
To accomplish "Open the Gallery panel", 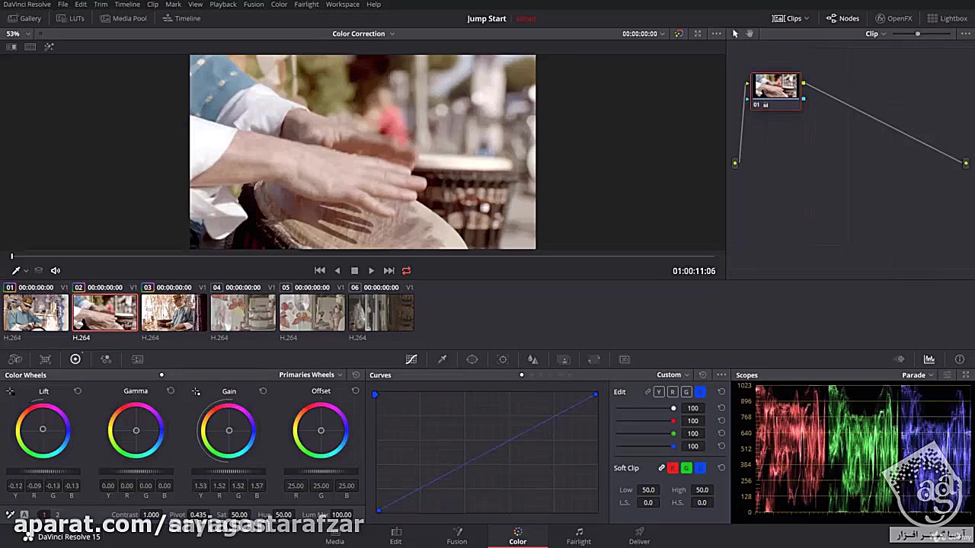I will (x=25, y=18).
